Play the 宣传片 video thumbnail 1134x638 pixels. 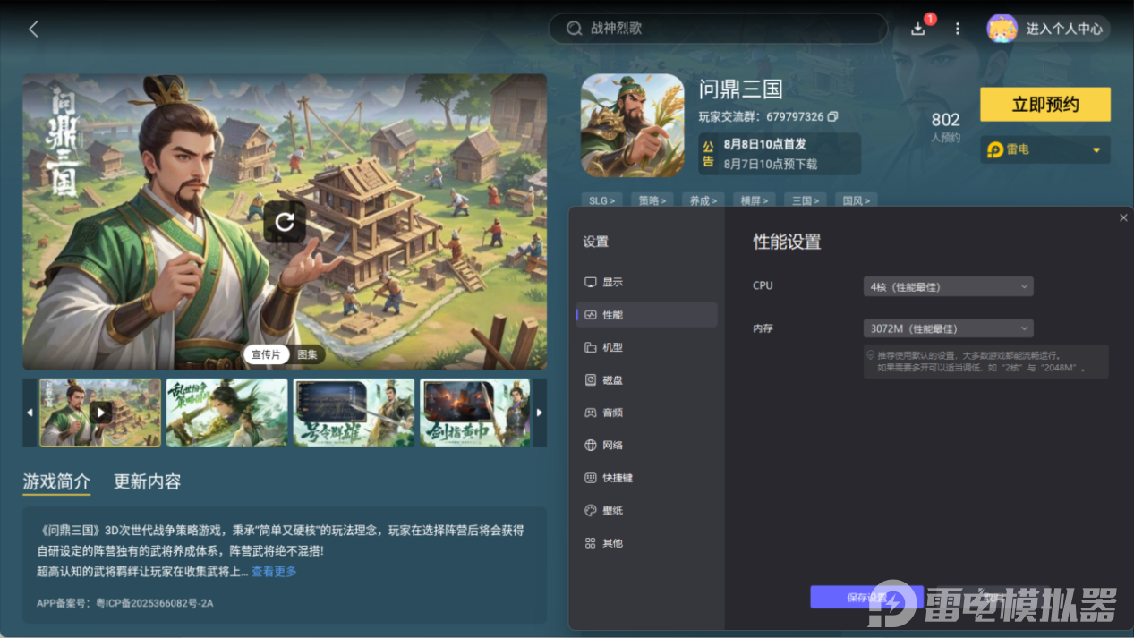click(99, 412)
